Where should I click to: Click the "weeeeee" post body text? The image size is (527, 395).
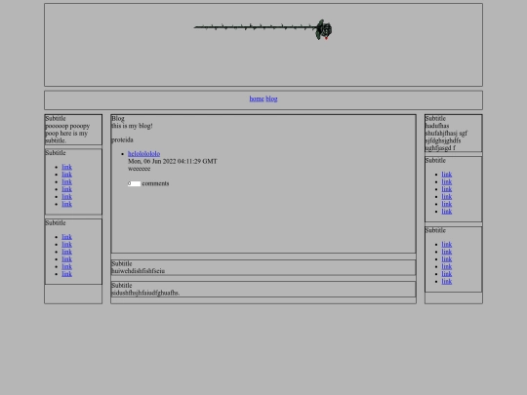(140, 169)
